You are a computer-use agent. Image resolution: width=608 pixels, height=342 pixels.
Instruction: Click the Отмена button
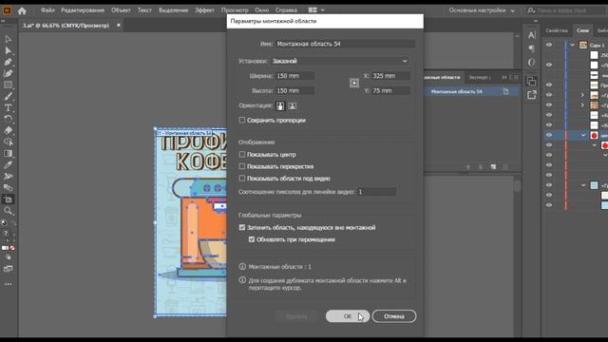pyautogui.click(x=394, y=316)
